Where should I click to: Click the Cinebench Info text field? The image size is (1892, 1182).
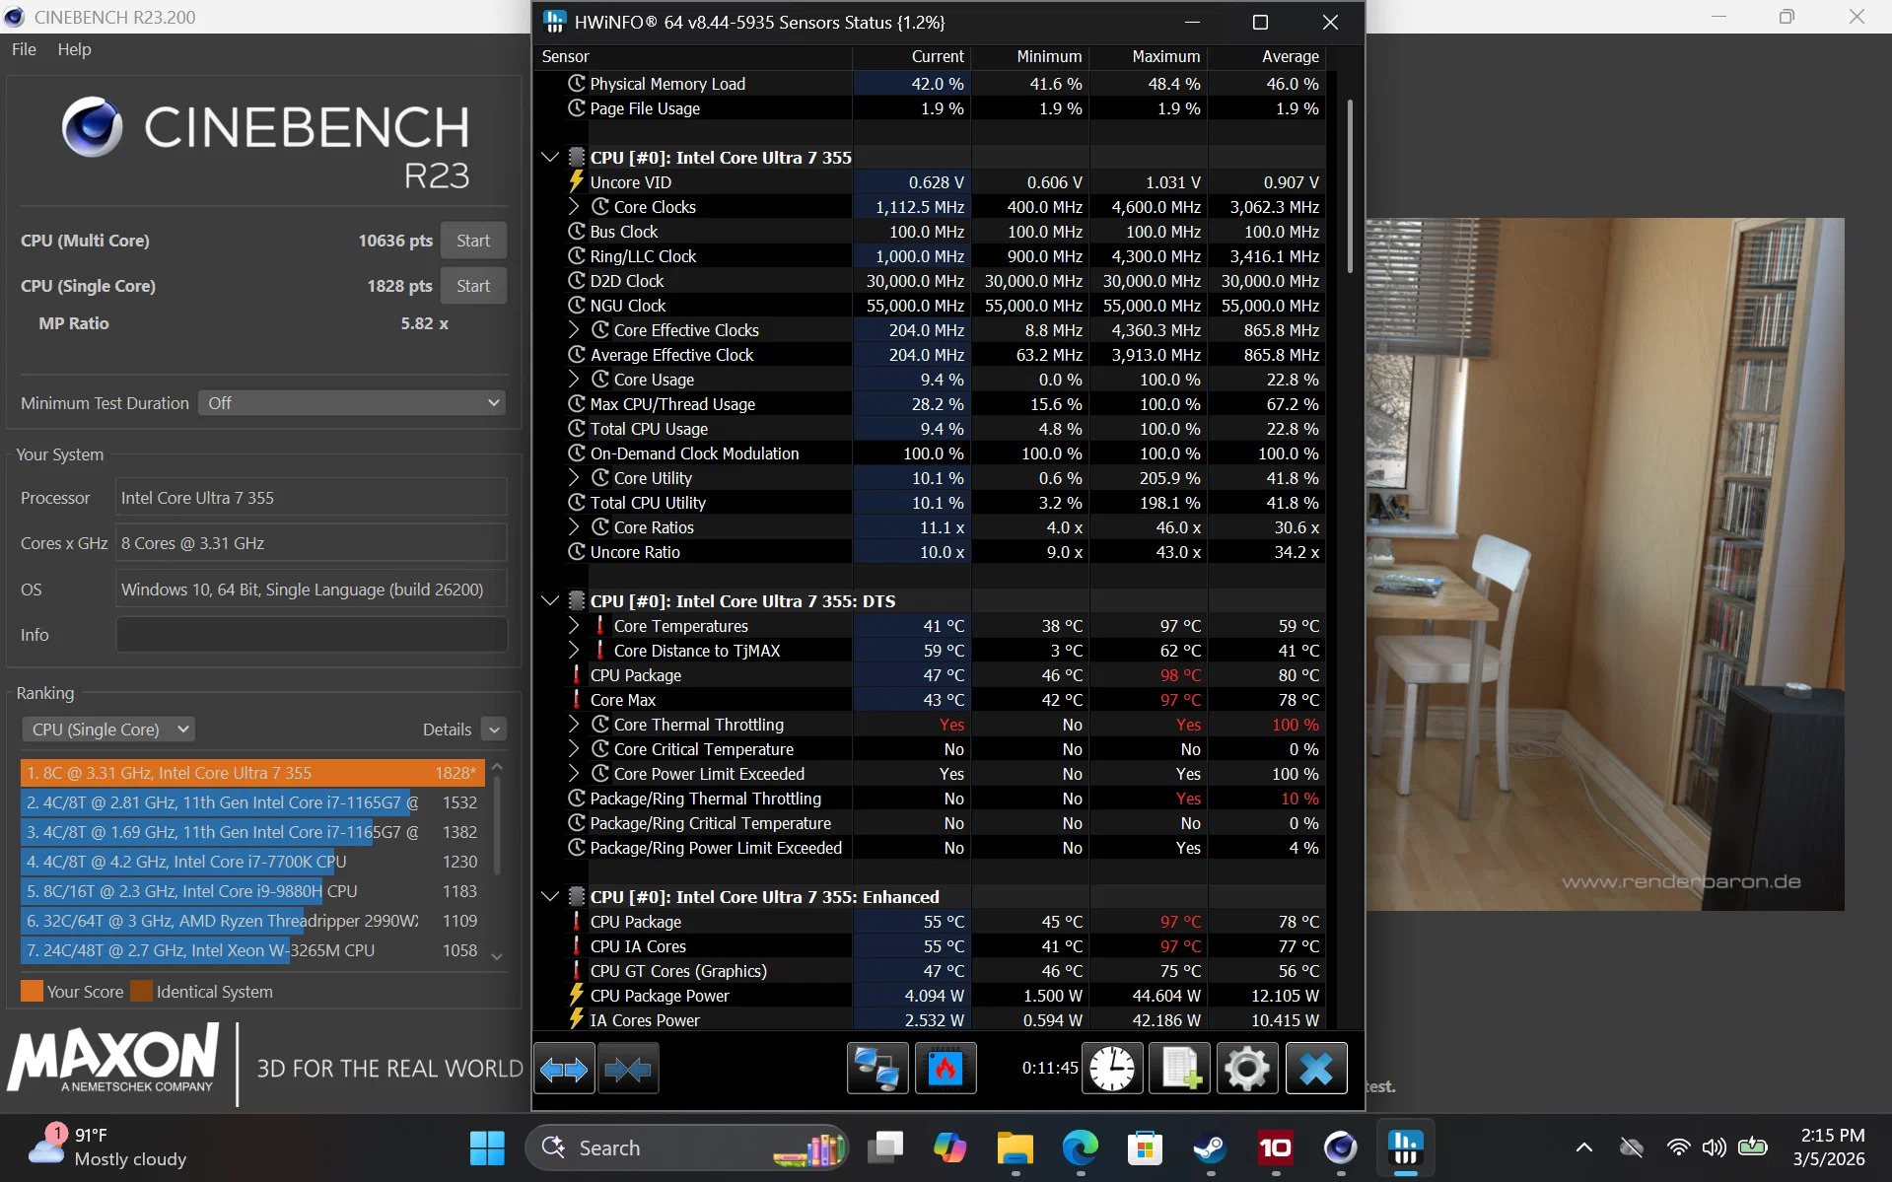pos(312,635)
